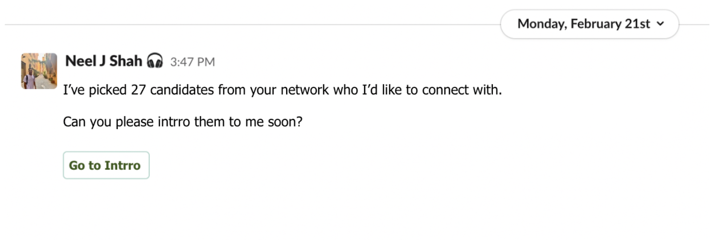Select the message about 27 candidates
Viewport: 713px width, 244px height.
pyautogui.click(x=282, y=90)
